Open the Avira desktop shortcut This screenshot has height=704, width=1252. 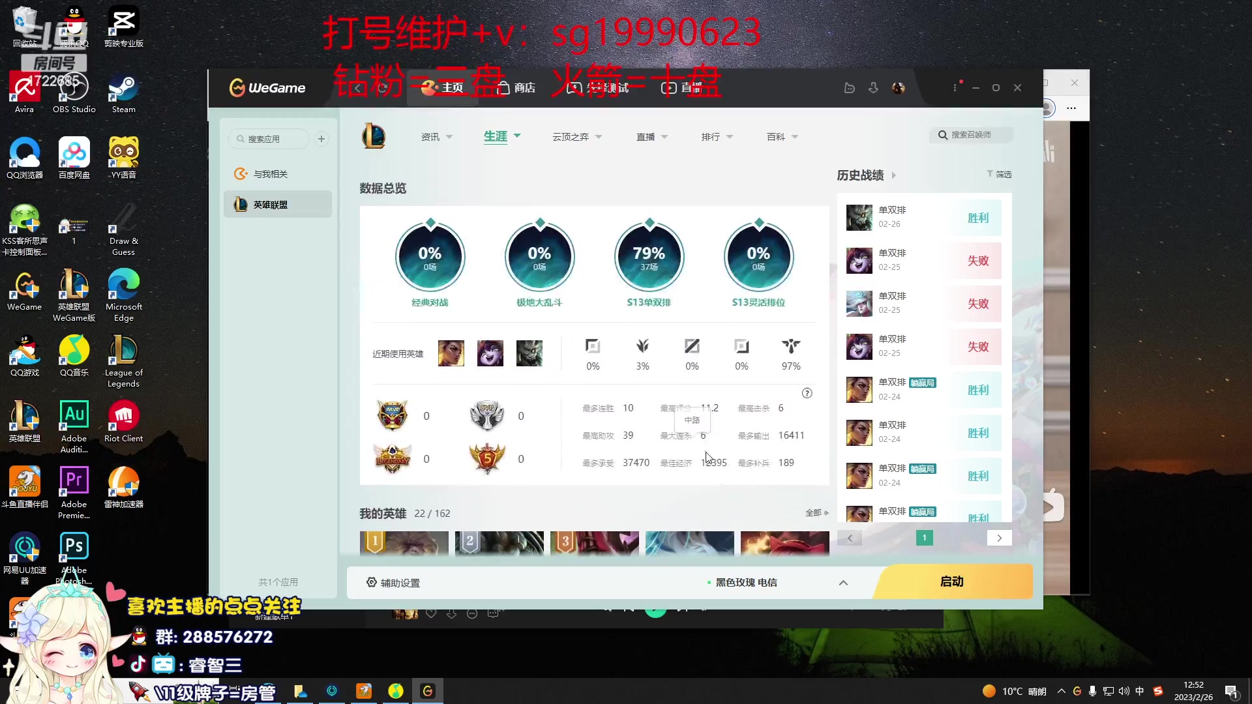click(x=24, y=94)
